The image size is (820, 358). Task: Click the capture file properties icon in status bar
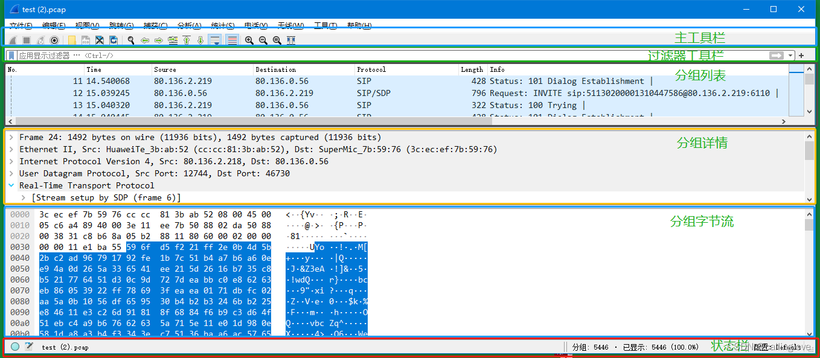28,347
